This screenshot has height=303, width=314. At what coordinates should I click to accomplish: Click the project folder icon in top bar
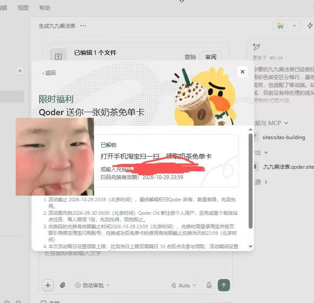[280, 26]
